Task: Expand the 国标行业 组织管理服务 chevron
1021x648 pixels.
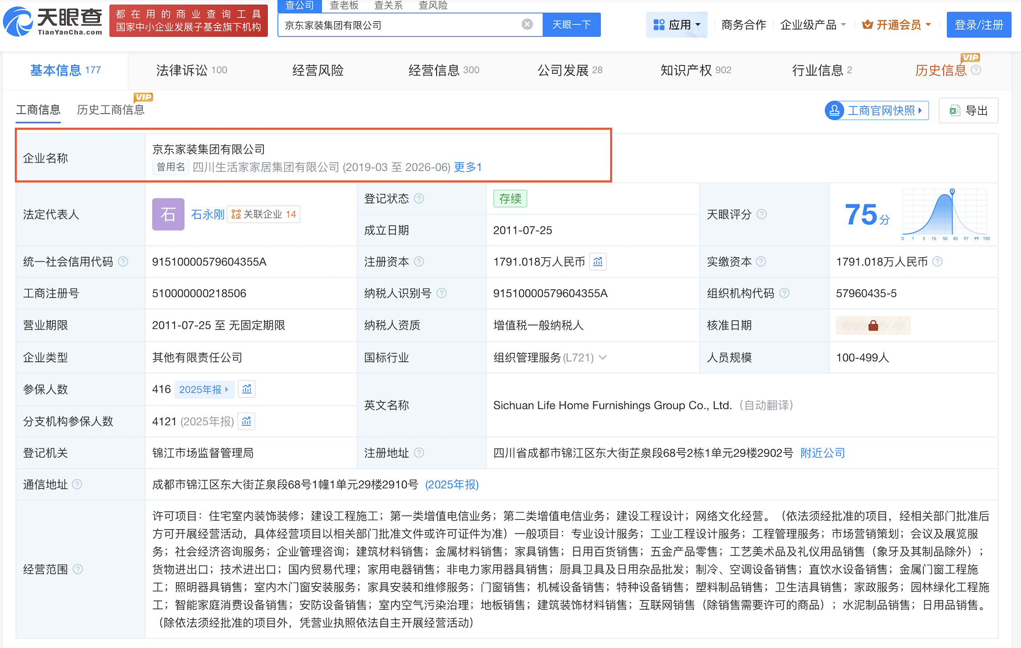Action: click(602, 358)
